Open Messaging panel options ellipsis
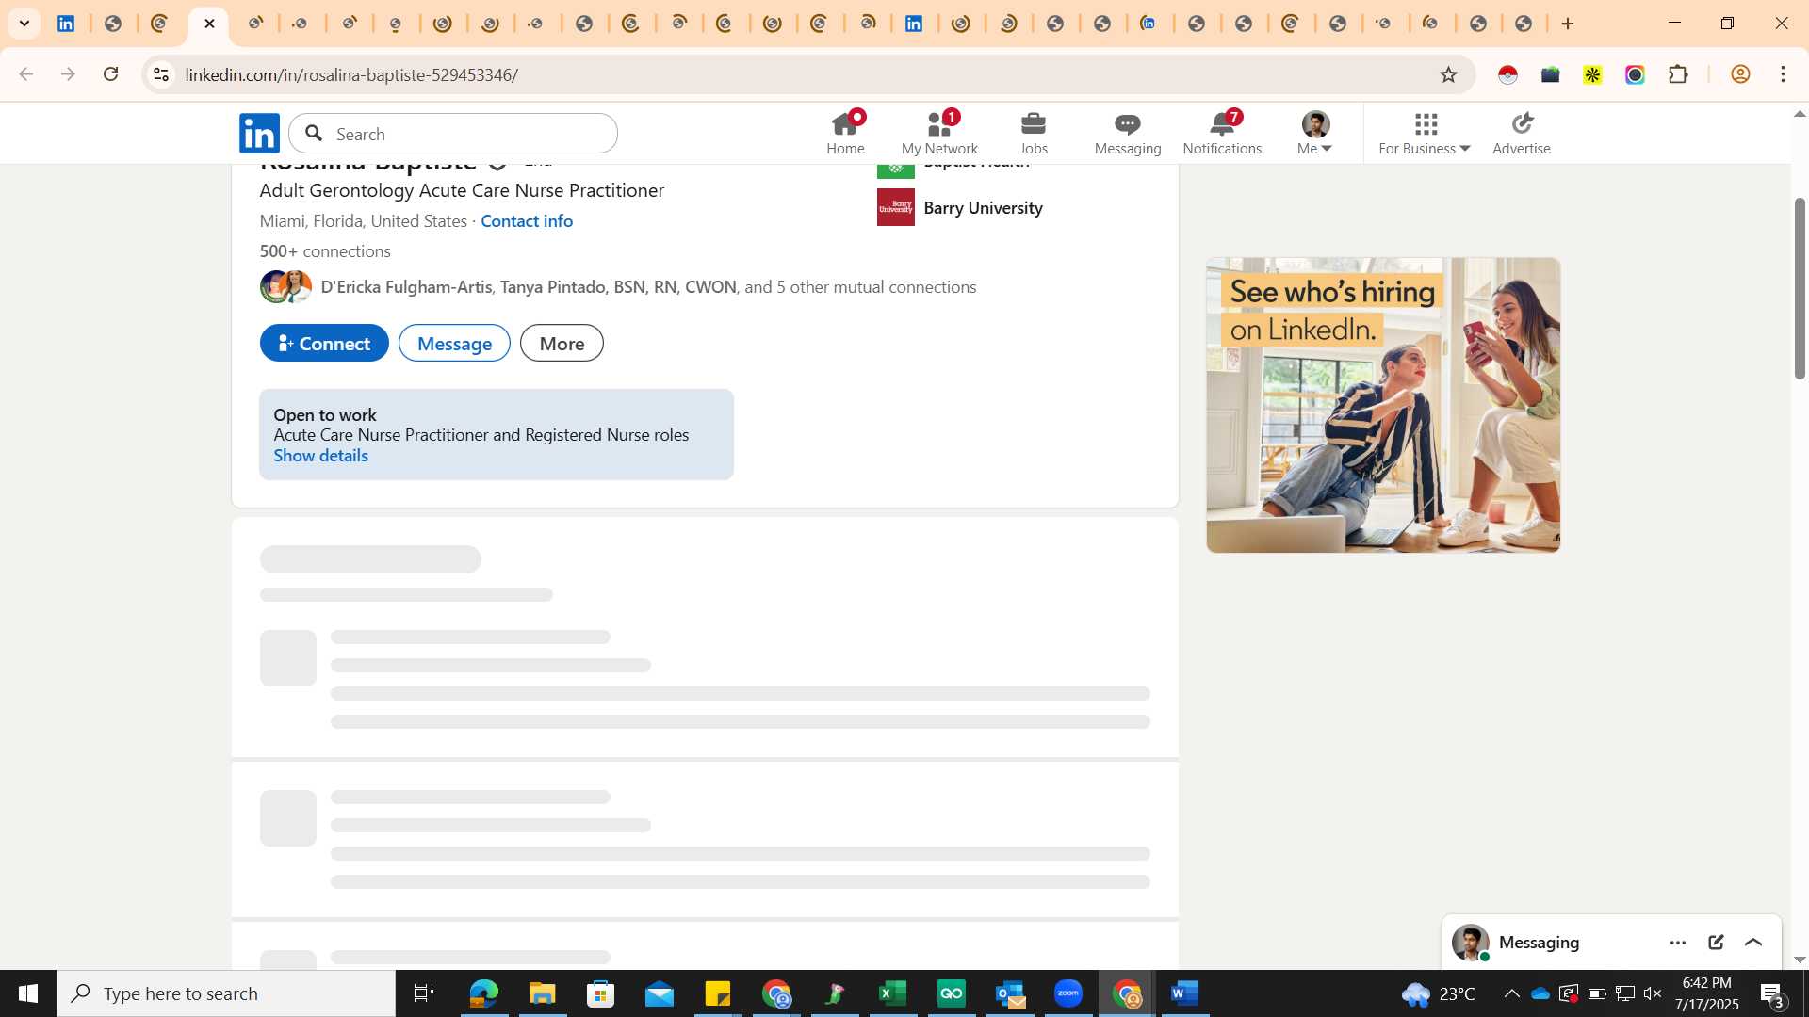The image size is (1809, 1017). pyautogui.click(x=1678, y=943)
